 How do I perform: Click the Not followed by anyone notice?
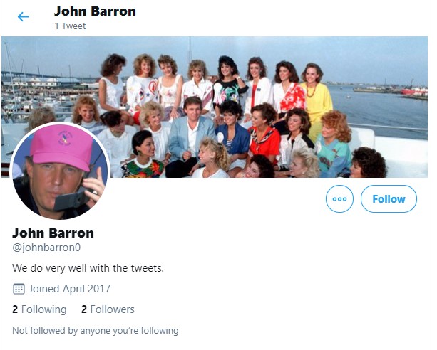tap(96, 331)
